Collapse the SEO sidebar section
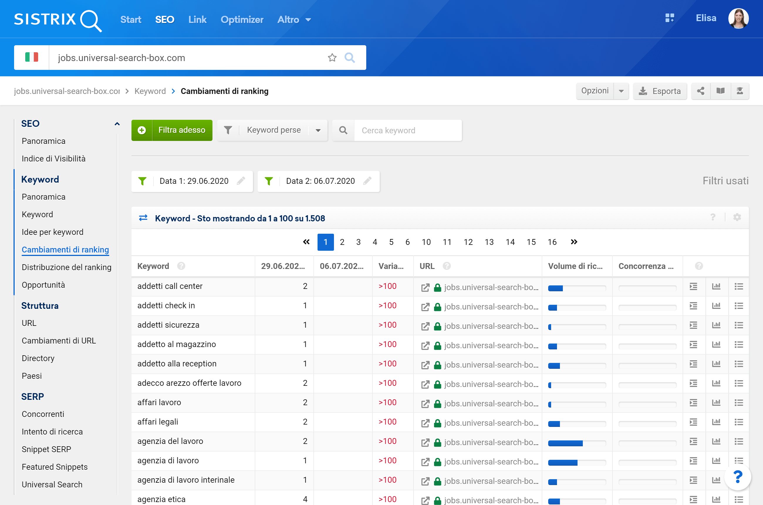763x505 pixels. pos(117,124)
